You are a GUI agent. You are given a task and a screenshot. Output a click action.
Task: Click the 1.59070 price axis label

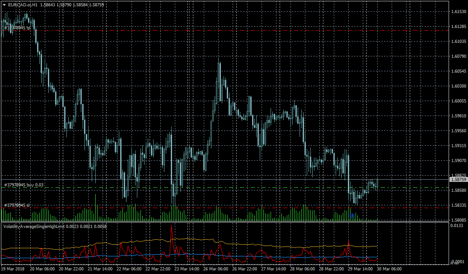click(x=459, y=161)
